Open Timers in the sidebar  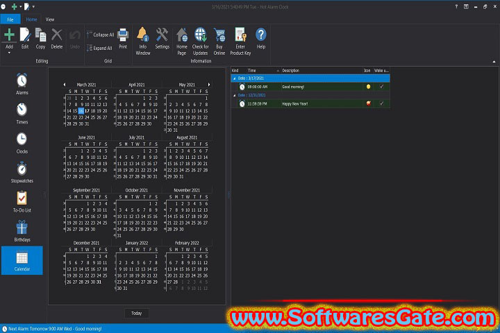pyautogui.click(x=22, y=114)
